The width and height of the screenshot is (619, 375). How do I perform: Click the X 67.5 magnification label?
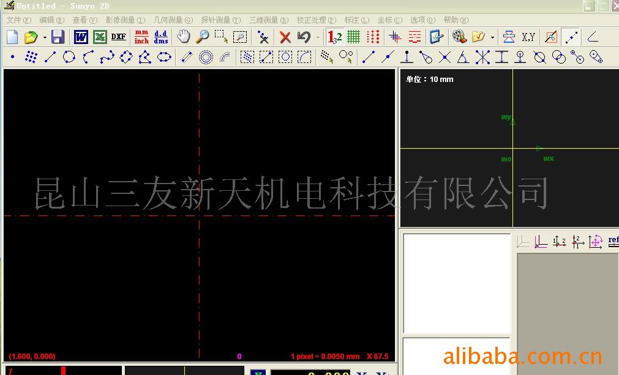377,357
